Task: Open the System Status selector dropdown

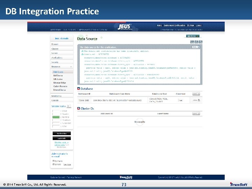Action: point(69,106)
